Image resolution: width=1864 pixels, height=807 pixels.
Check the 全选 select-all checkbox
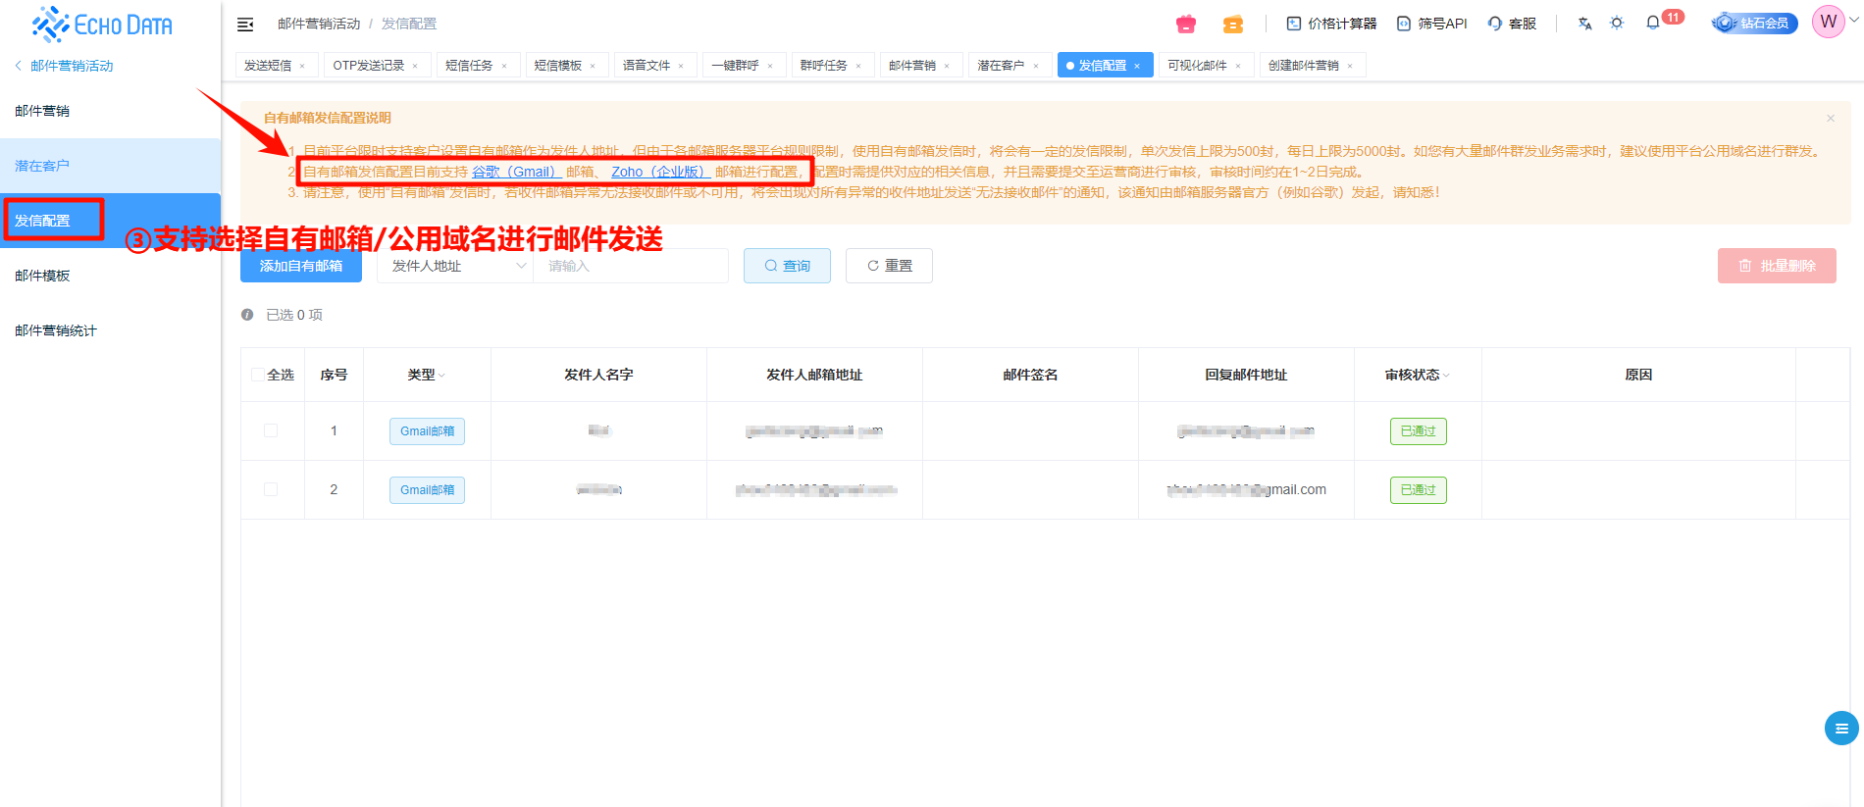click(258, 375)
